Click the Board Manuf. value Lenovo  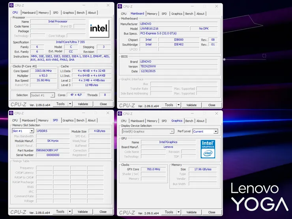click(168, 147)
